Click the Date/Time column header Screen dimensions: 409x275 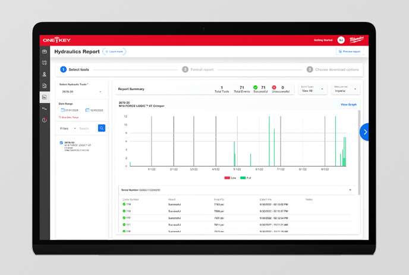[266, 200]
